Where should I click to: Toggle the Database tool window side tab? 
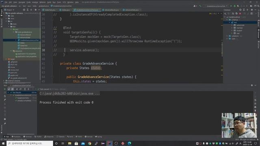click(x=258, y=34)
